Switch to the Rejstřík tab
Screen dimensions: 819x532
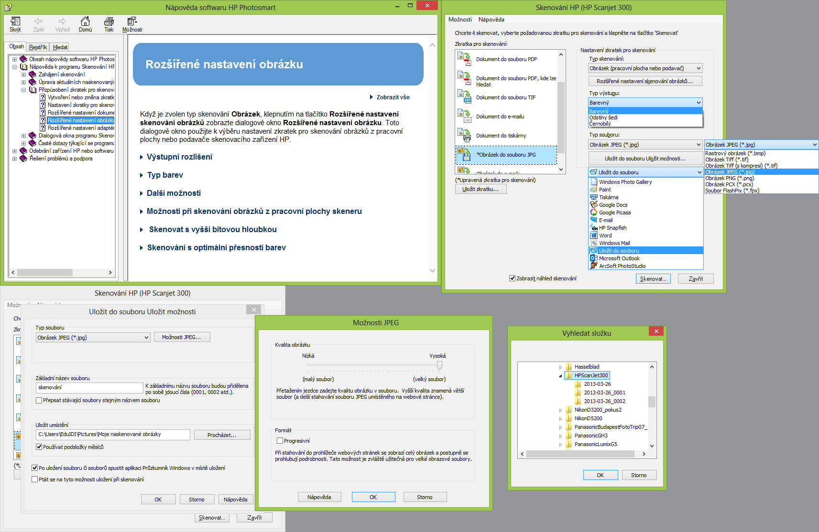click(38, 47)
